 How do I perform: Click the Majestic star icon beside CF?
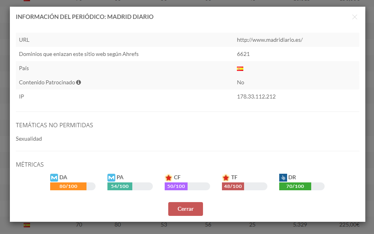coord(169,178)
